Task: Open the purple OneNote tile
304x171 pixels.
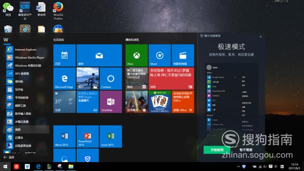Action: tap(111, 102)
